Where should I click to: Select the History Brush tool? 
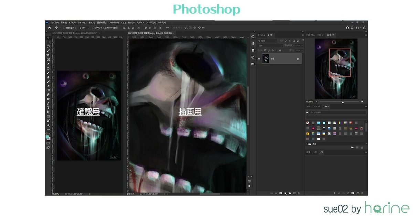pos(48,82)
